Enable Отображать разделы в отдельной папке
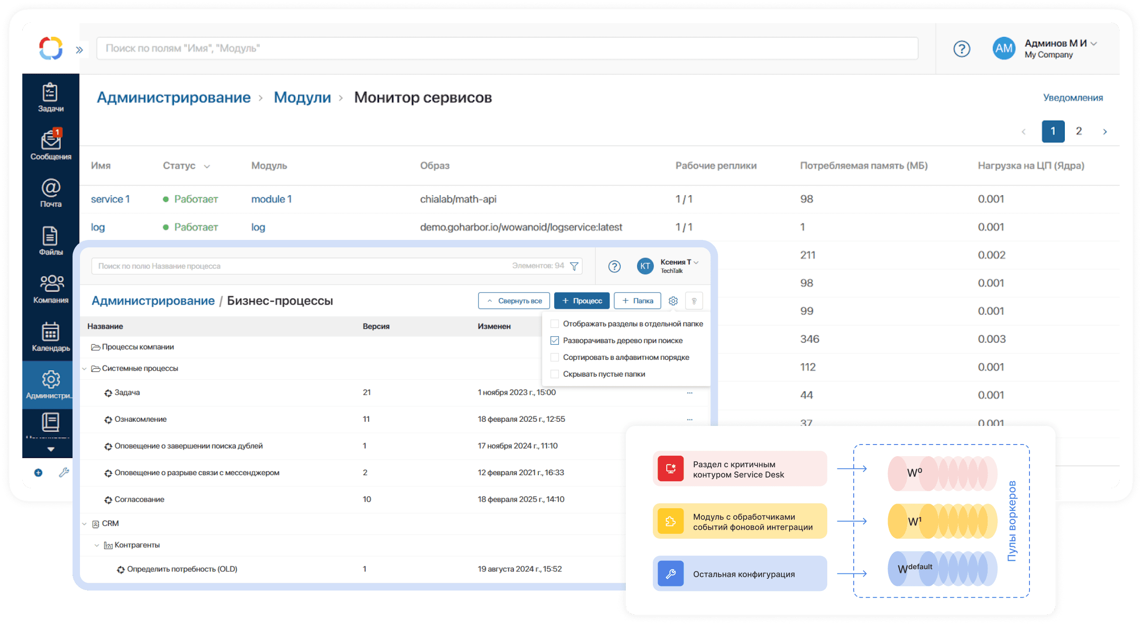The height and width of the screenshot is (624, 1142). pyautogui.click(x=555, y=324)
